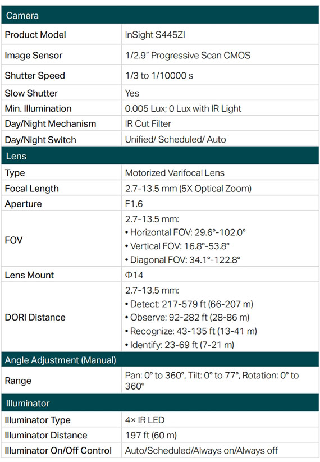Select the Focal Length label
This screenshot has height=462, width=320.
(32, 189)
